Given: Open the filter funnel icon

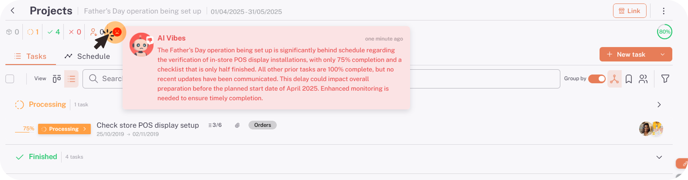Looking at the screenshot, I should (x=665, y=79).
